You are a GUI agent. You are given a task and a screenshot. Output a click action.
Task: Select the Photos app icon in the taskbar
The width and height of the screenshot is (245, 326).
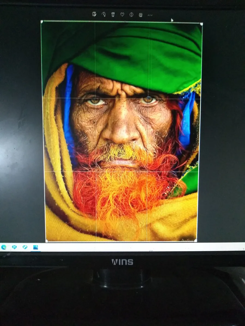[35, 247]
